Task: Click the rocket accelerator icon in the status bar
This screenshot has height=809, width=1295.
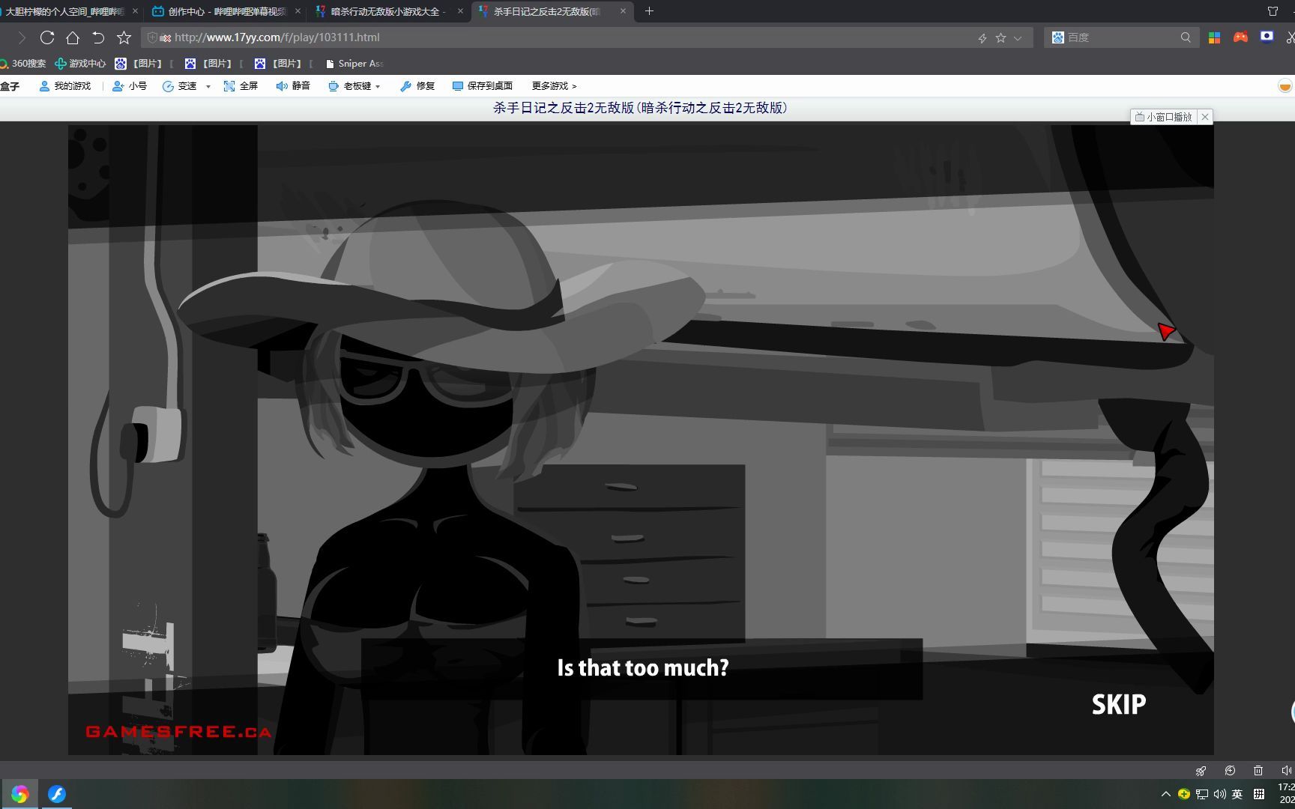Action: point(1201,771)
